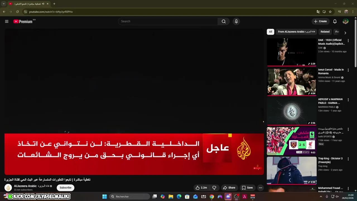
Task: Open options for Ionut Cercel video
Action: pos(348,70)
